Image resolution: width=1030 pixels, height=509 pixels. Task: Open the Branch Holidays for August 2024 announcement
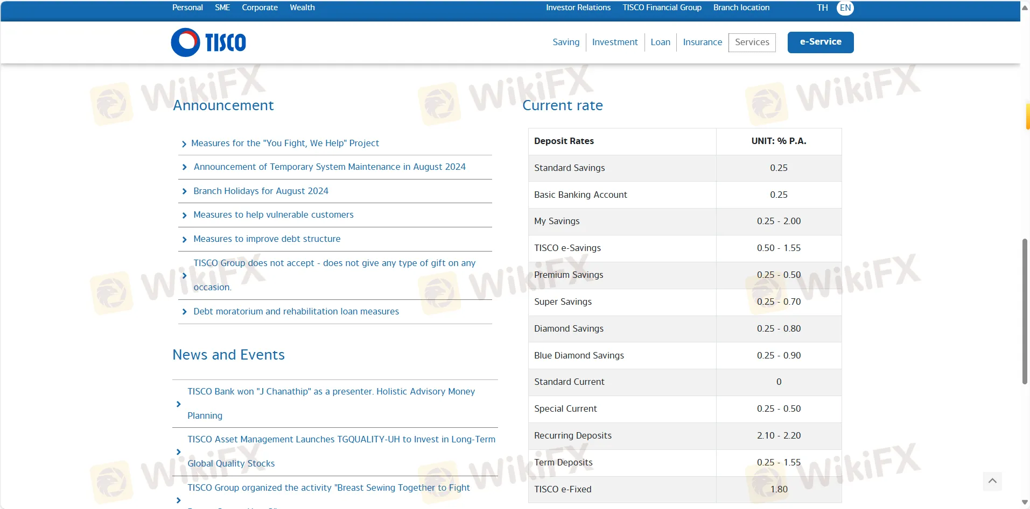click(261, 191)
